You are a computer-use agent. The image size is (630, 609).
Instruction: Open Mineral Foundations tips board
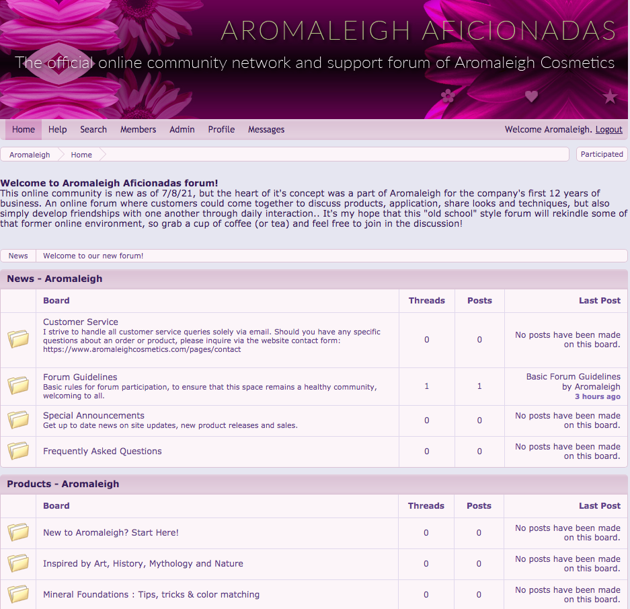(x=151, y=594)
